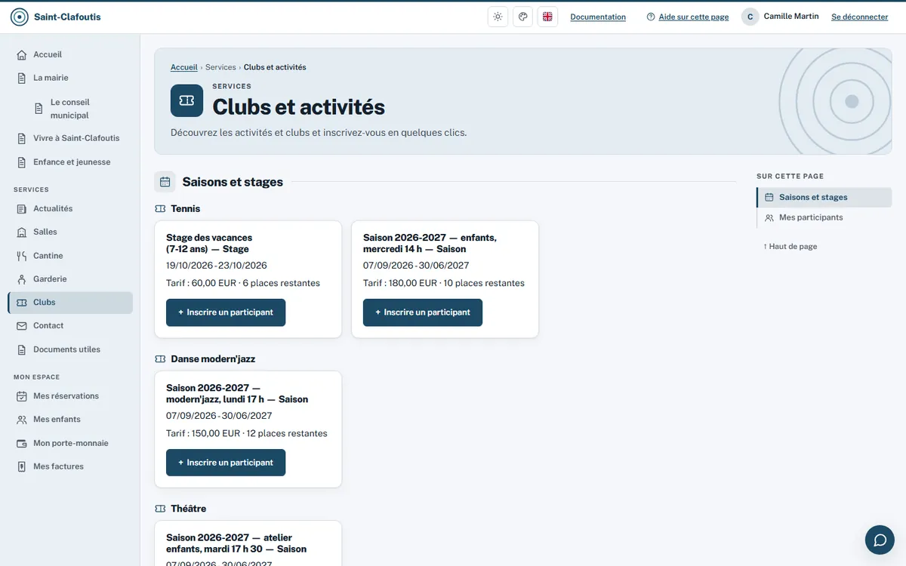Register a participant for tennis Saison enfants mercredi
This screenshot has height=566, width=906.
[x=423, y=312]
